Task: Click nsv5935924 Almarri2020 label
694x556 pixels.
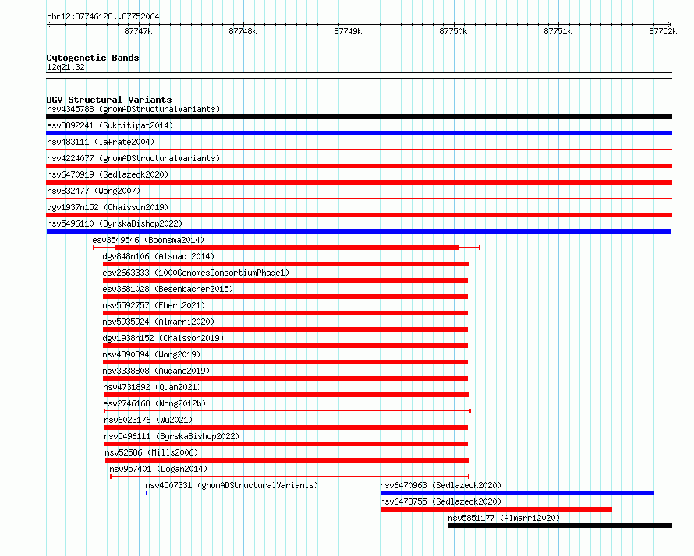Action: pyautogui.click(x=158, y=322)
